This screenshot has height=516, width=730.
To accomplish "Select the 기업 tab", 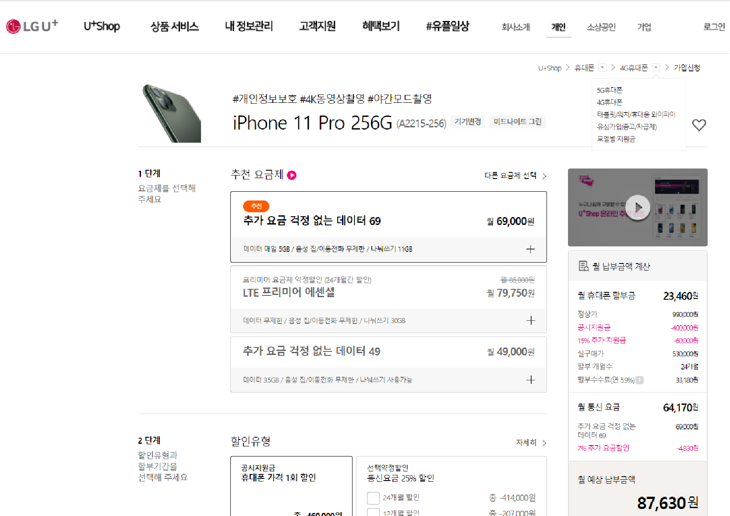I will [x=644, y=27].
